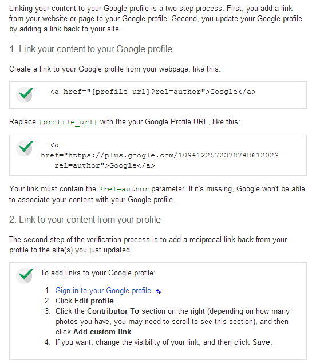Click the intro paragraph about two-step process
The image size is (324, 363).
[156, 19]
